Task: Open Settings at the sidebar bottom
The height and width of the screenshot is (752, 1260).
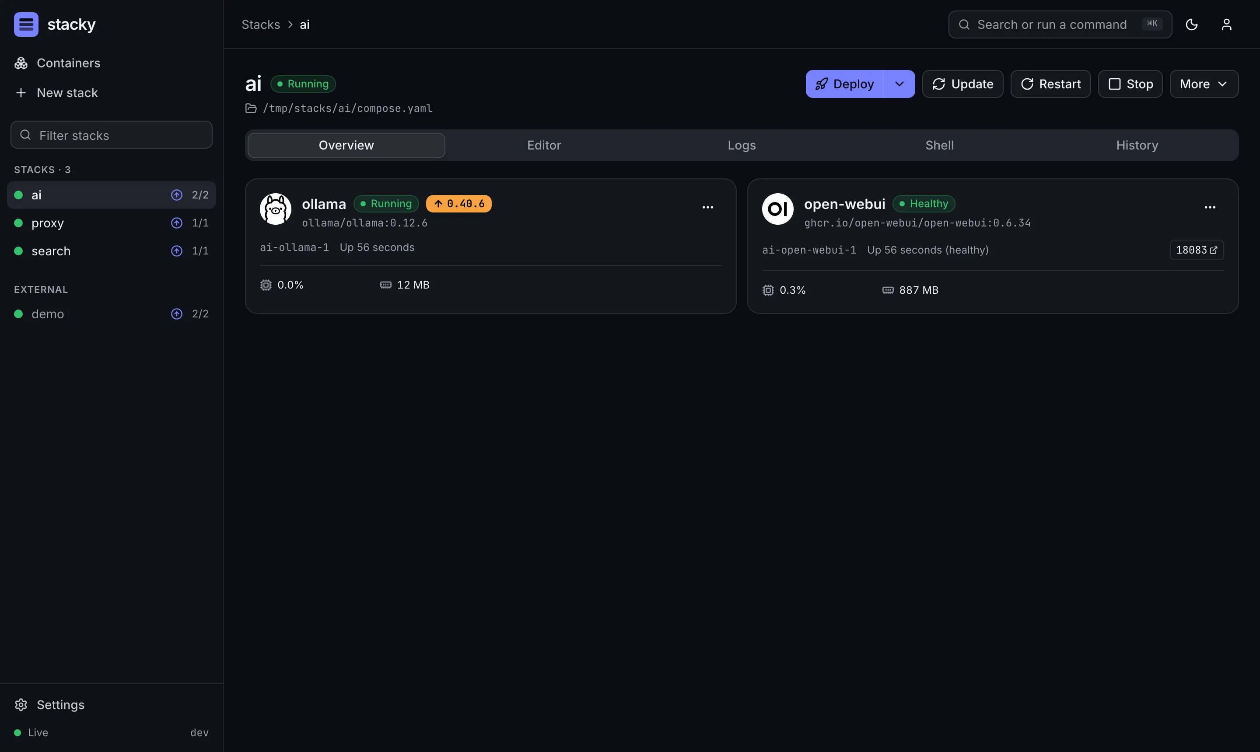Action: (x=112, y=705)
